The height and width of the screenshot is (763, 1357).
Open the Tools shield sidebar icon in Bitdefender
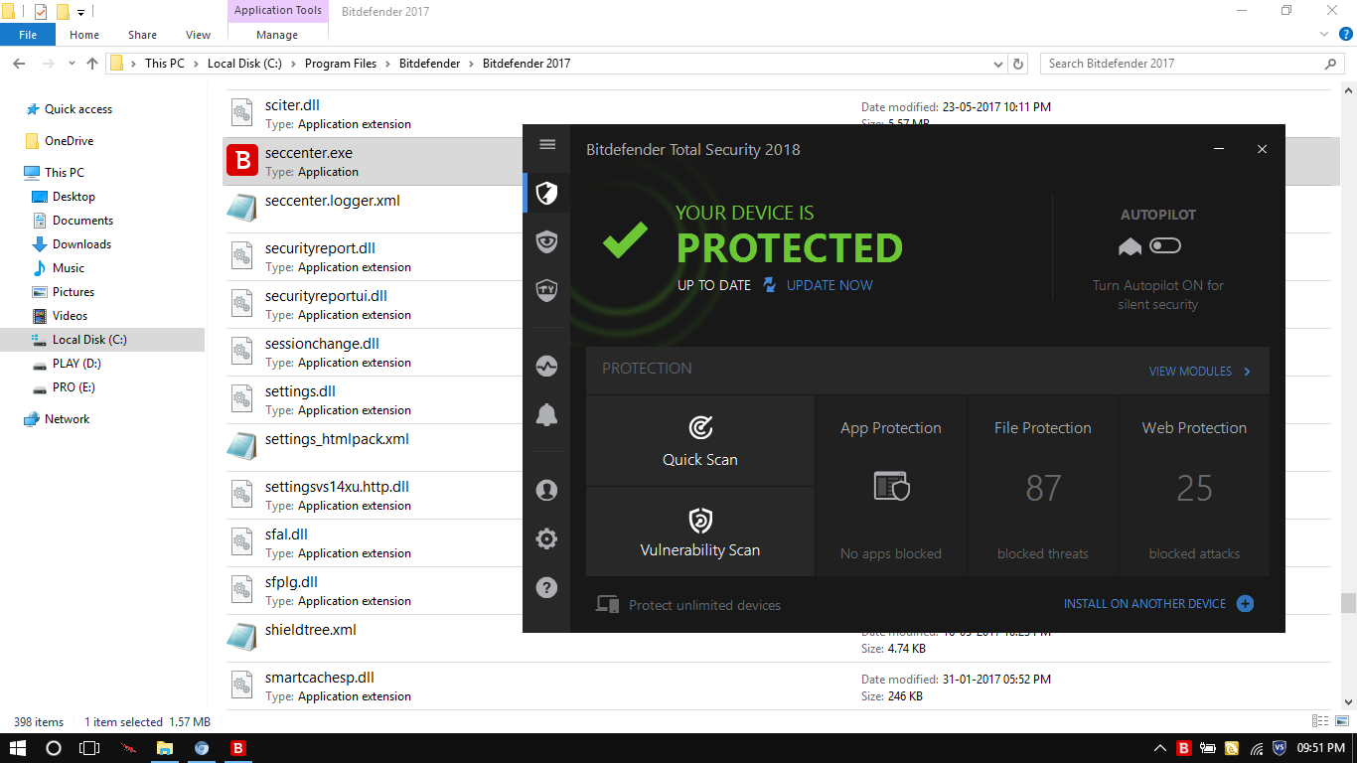546,290
